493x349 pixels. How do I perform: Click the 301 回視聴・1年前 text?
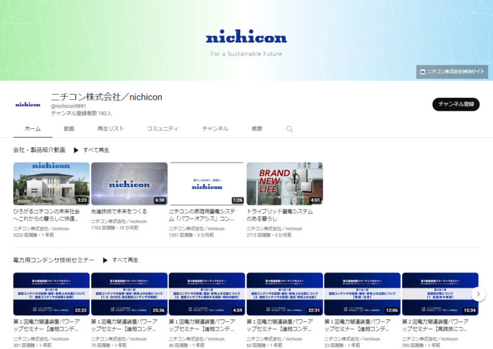(32, 345)
